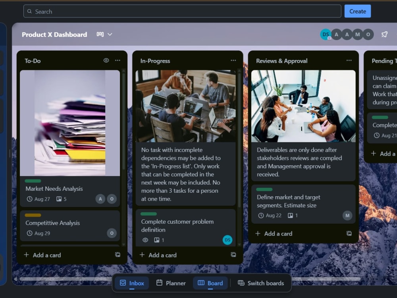Switch to the Planner tab
The width and height of the screenshot is (397, 298).
(171, 283)
